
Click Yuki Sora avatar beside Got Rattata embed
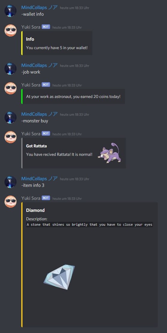[x=10, y=137]
